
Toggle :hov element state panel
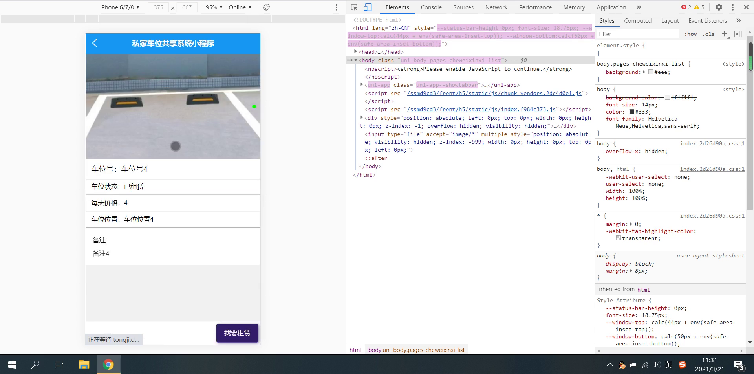[x=690, y=34]
